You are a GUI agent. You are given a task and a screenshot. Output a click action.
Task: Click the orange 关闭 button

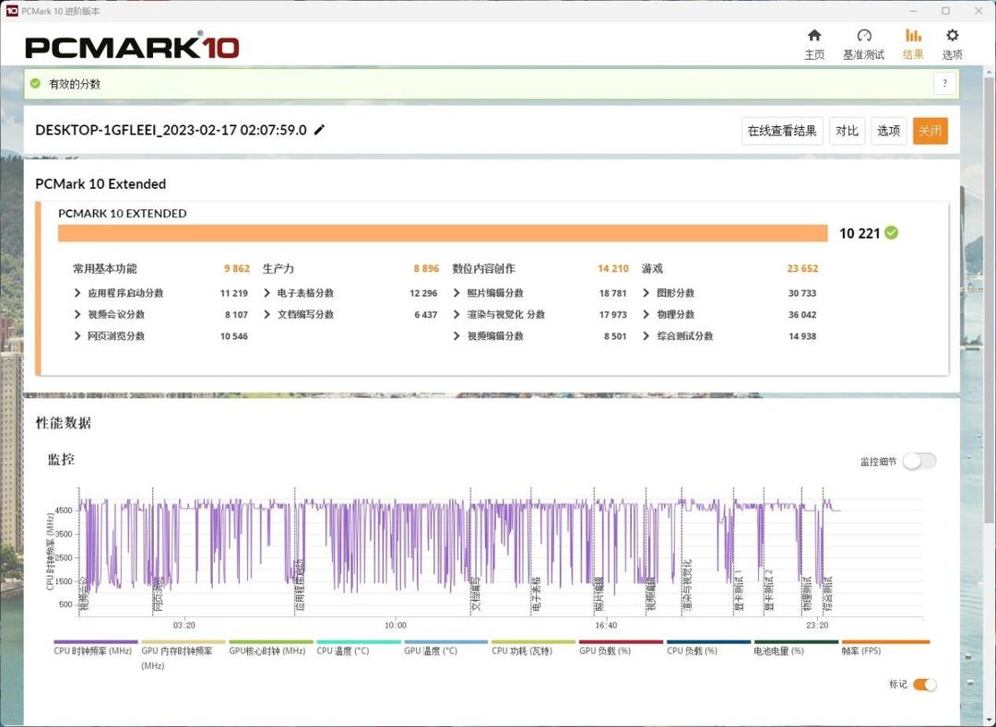(930, 131)
